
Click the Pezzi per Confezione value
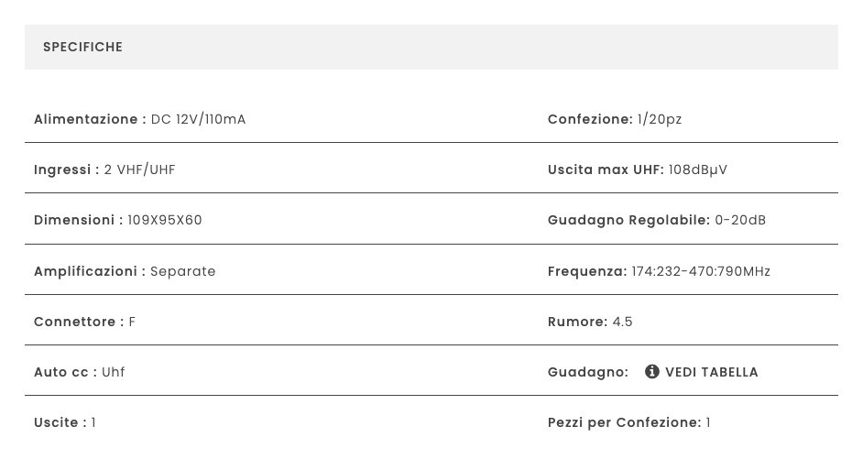coord(708,422)
